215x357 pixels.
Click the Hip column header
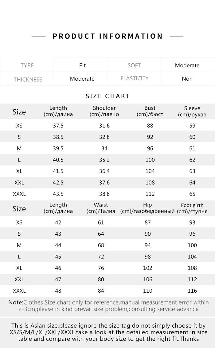click(x=147, y=208)
